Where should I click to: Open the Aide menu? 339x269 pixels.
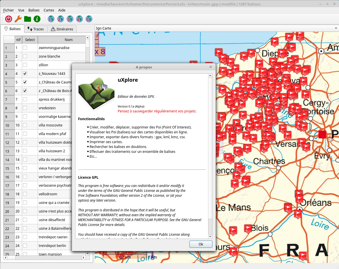pos(62,10)
